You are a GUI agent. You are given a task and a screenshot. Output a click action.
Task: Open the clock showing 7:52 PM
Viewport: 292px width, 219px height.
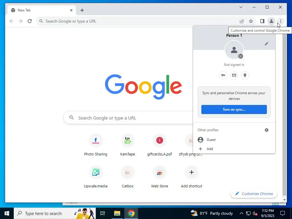point(267,213)
